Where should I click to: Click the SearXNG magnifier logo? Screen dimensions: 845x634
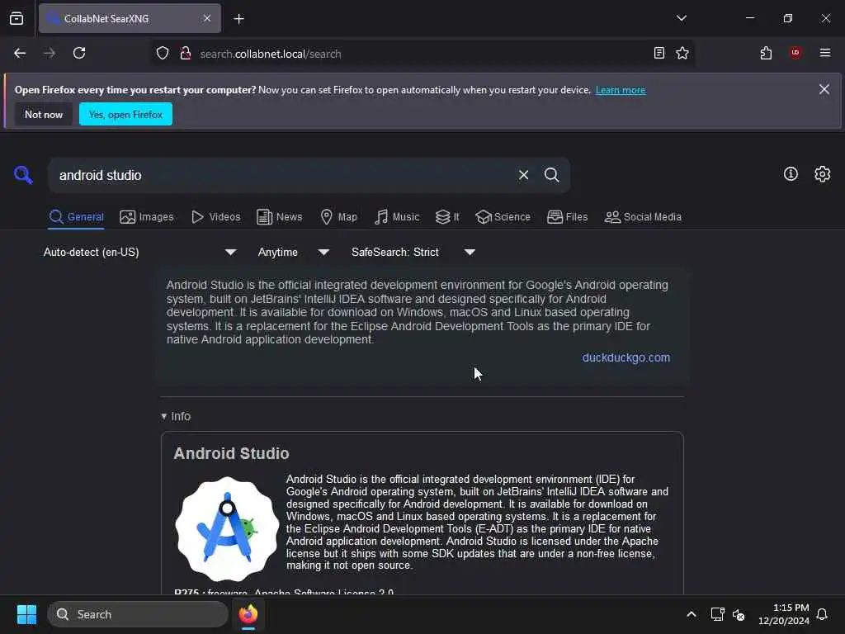point(23,175)
